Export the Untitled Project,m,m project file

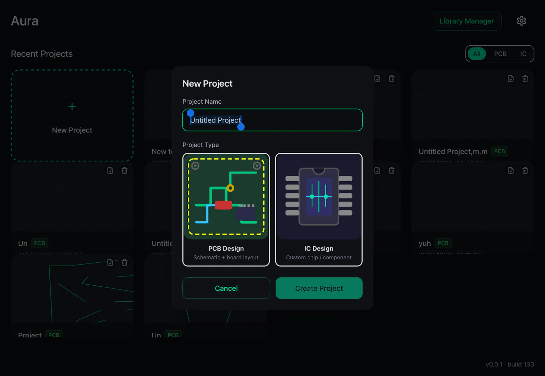click(x=511, y=79)
